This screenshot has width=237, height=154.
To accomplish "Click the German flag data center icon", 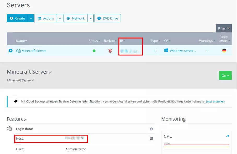I will 224,50.
